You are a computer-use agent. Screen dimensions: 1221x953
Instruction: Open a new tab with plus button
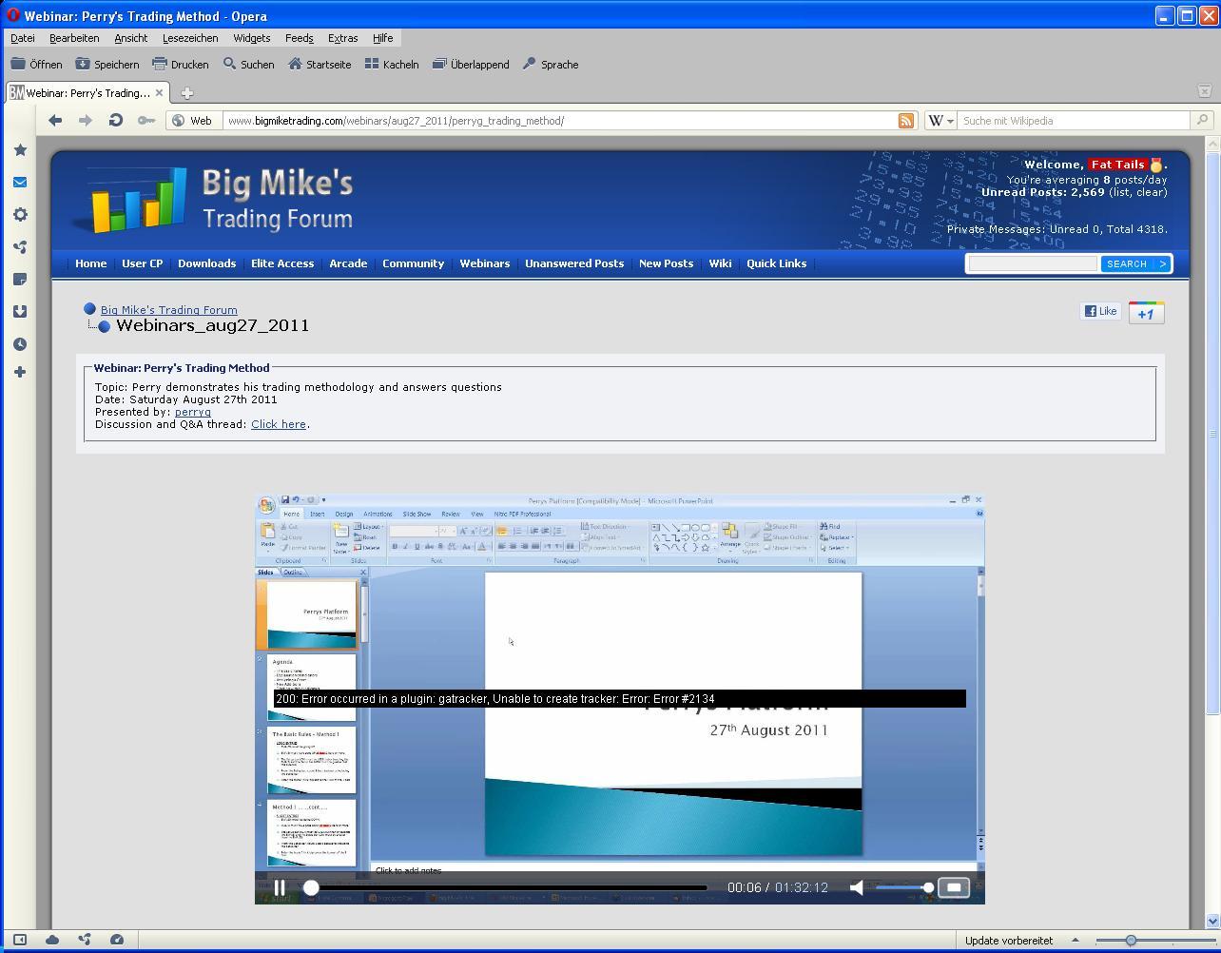point(187,93)
